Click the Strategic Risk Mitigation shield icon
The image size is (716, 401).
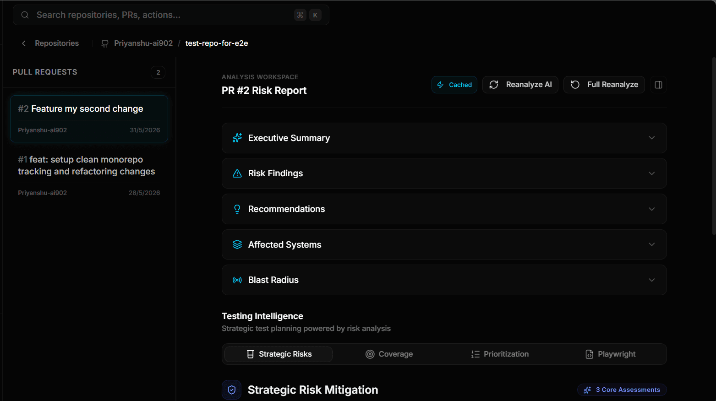(x=232, y=390)
